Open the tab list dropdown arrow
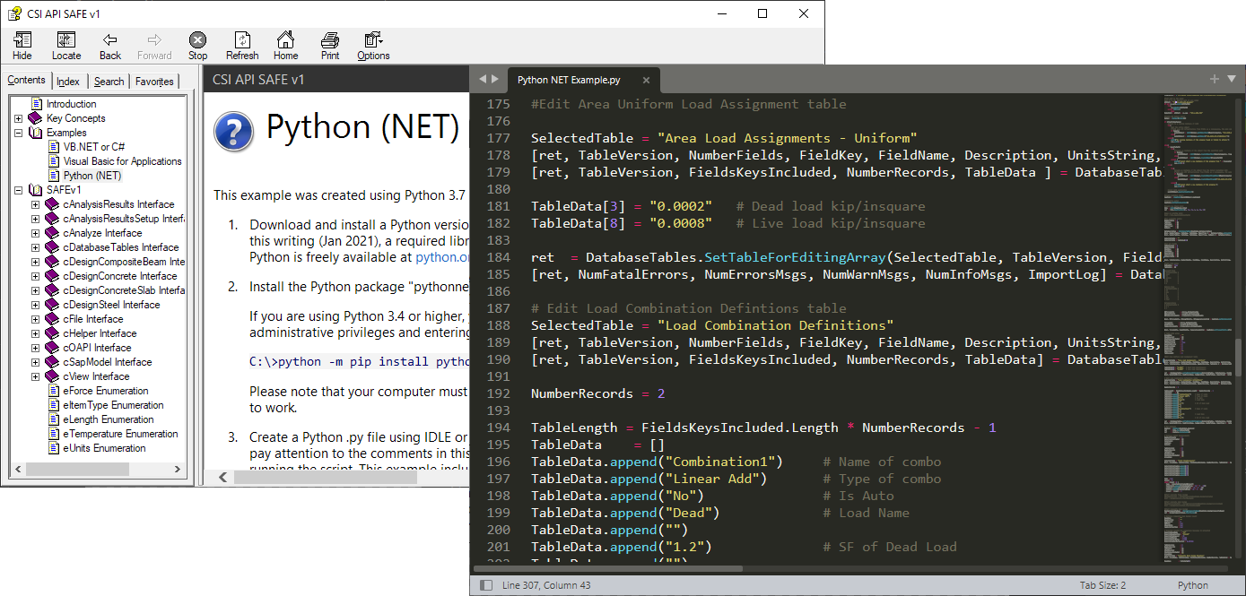Image resolution: width=1246 pixels, height=596 pixels. [1233, 79]
